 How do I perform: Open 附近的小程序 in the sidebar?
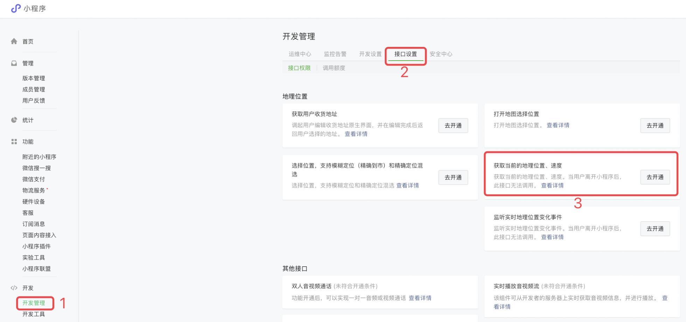(39, 157)
